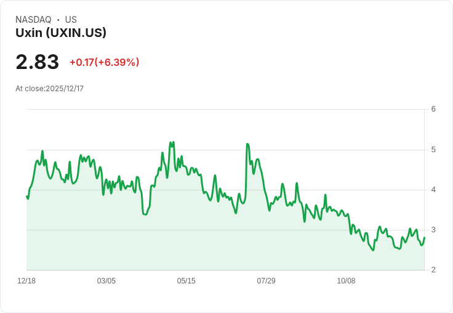Image resolution: width=453 pixels, height=313 pixels.
Task: Click the leftmost start of the price line
Action: (x=27, y=197)
